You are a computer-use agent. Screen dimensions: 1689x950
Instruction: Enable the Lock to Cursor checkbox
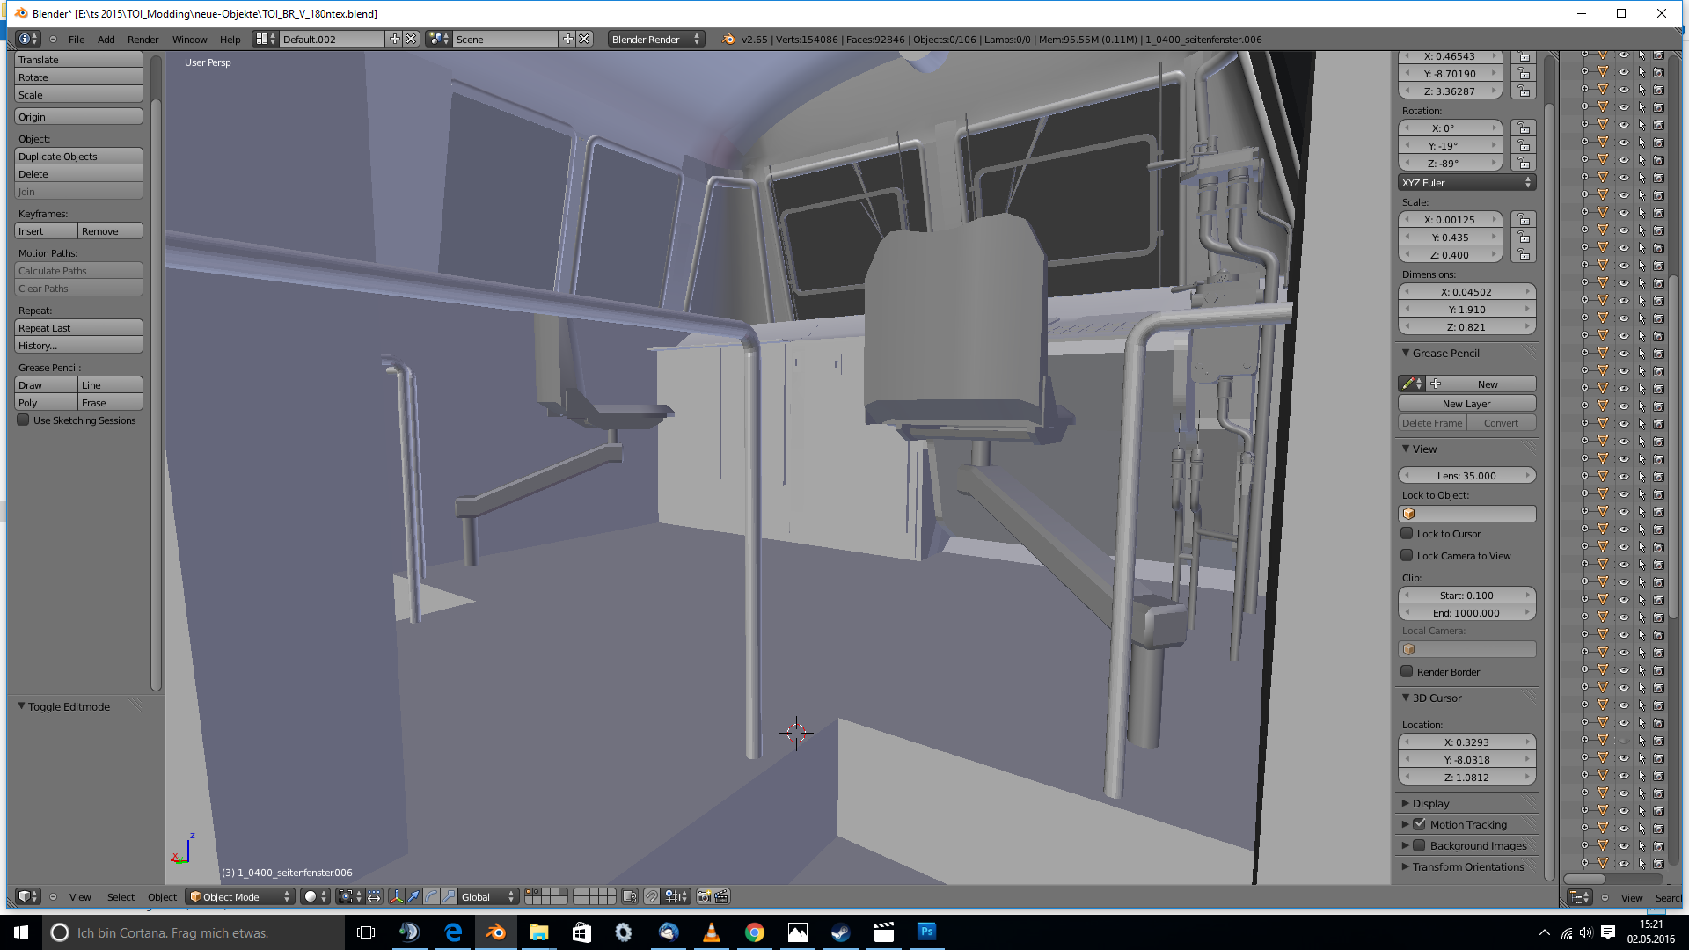(x=1407, y=534)
